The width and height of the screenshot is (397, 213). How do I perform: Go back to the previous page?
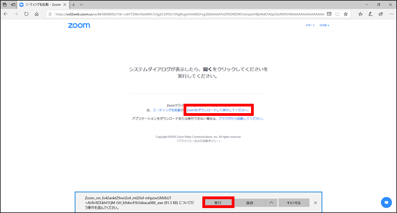point(6,14)
